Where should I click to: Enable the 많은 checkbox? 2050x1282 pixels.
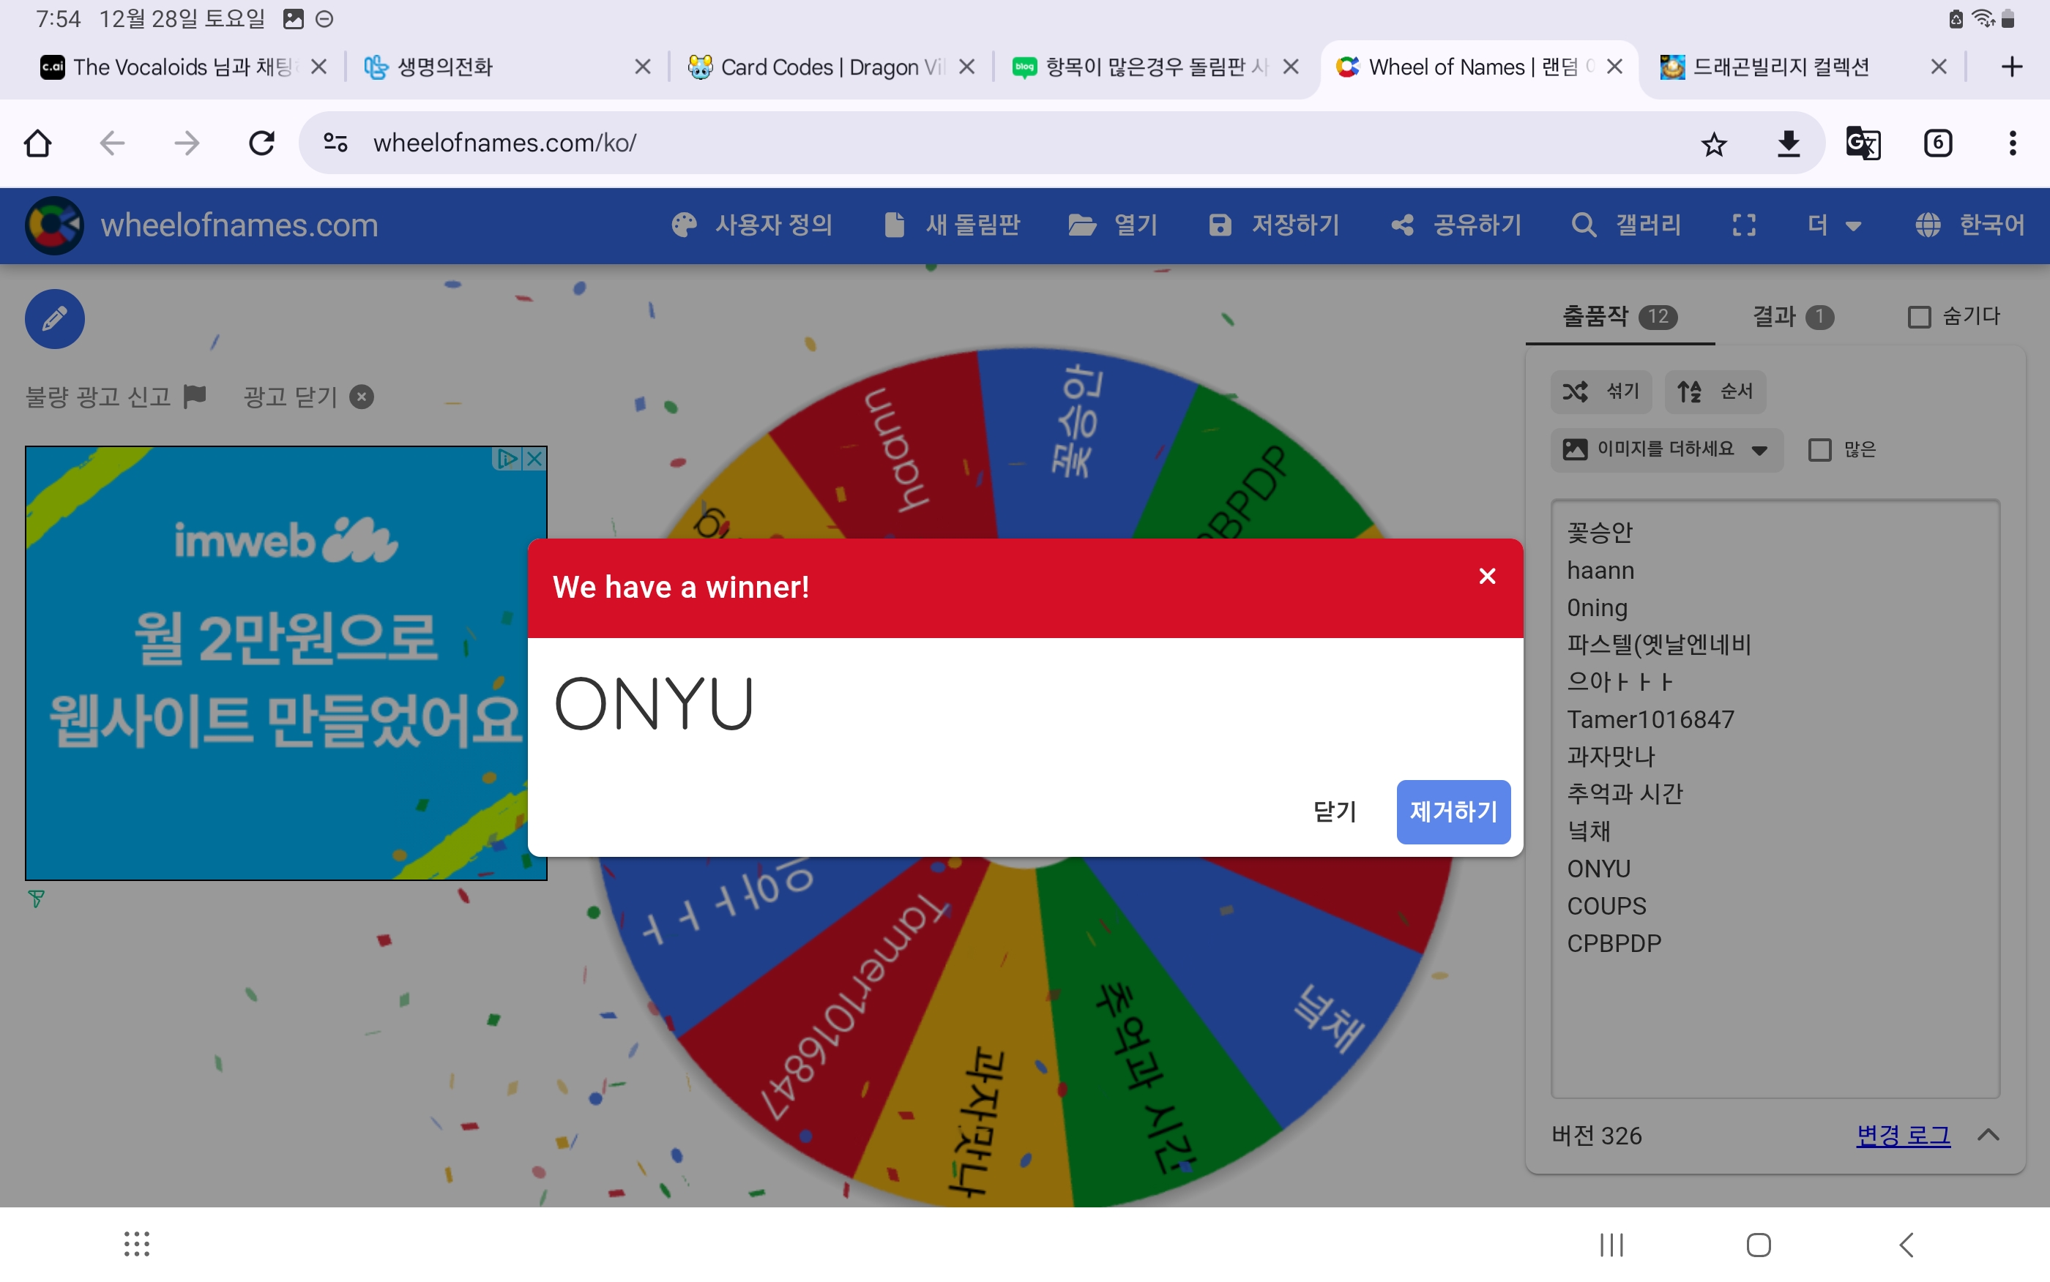(1819, 449)
